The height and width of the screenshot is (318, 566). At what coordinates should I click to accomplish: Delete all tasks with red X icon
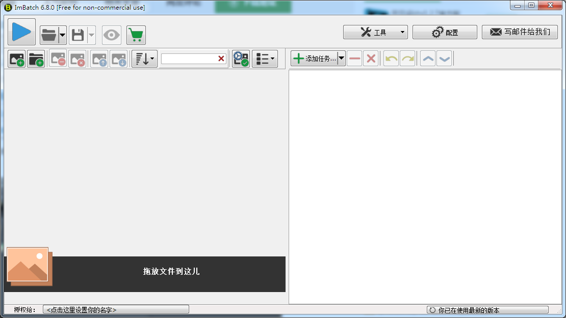tap(371, 59)
